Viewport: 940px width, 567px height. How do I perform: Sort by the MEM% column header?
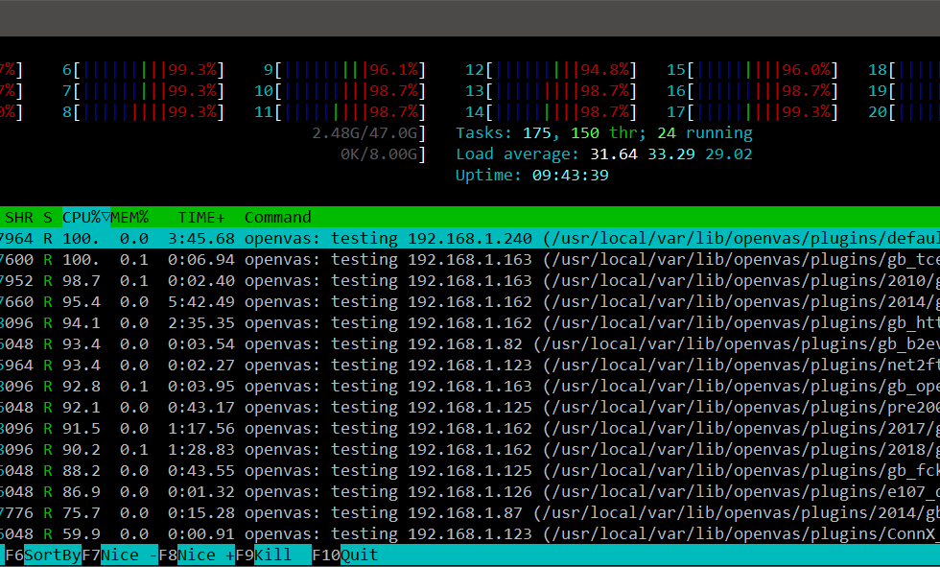[x=129, y=217]
